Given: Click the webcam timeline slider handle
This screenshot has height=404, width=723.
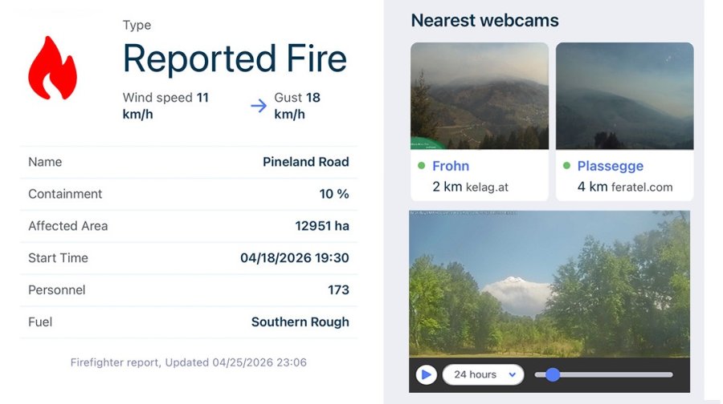Looking at the screenshot, I should pyautogui.click(x=552, y=374).
